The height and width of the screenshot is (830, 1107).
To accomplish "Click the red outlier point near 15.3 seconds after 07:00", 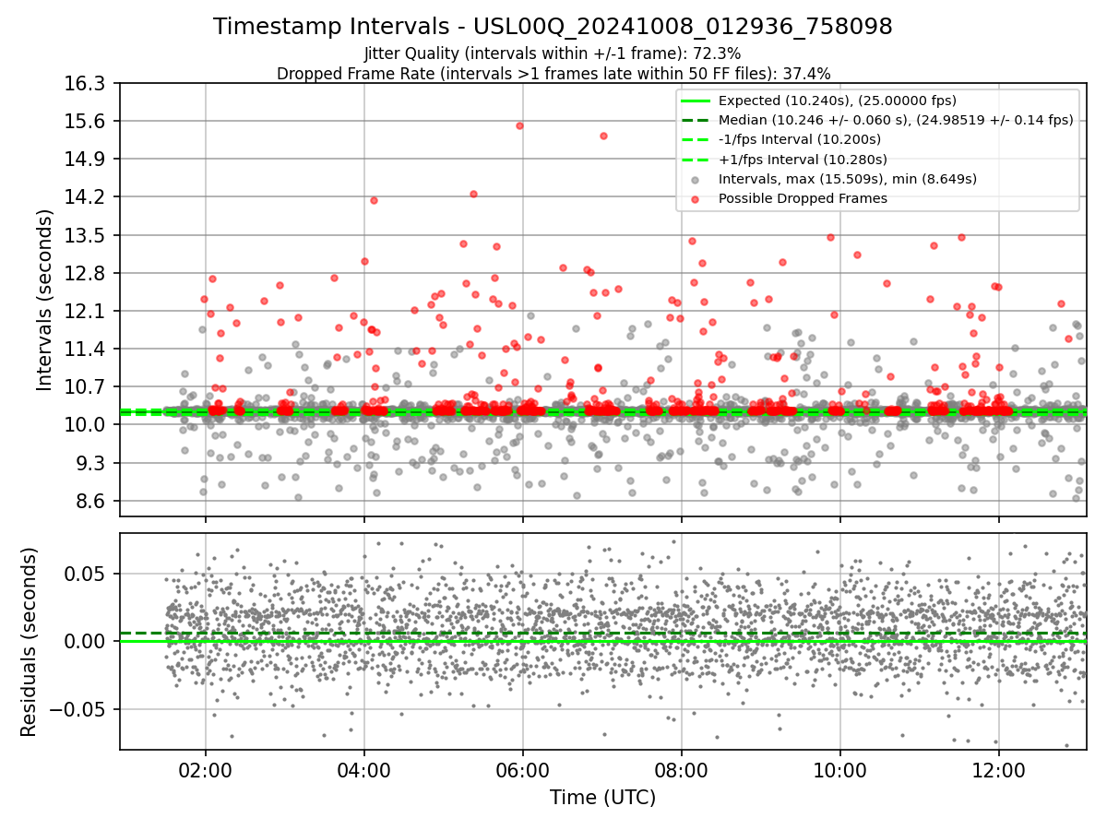I will pyautogui.click(x=603, y=136).
